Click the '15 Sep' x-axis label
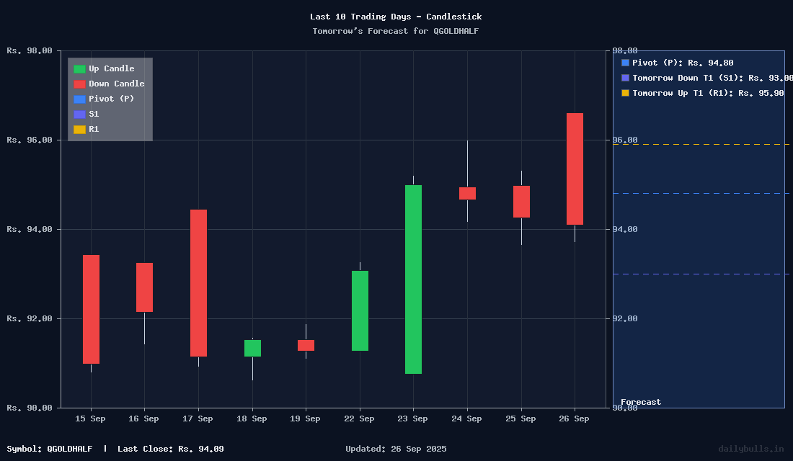 click(91, 419)
